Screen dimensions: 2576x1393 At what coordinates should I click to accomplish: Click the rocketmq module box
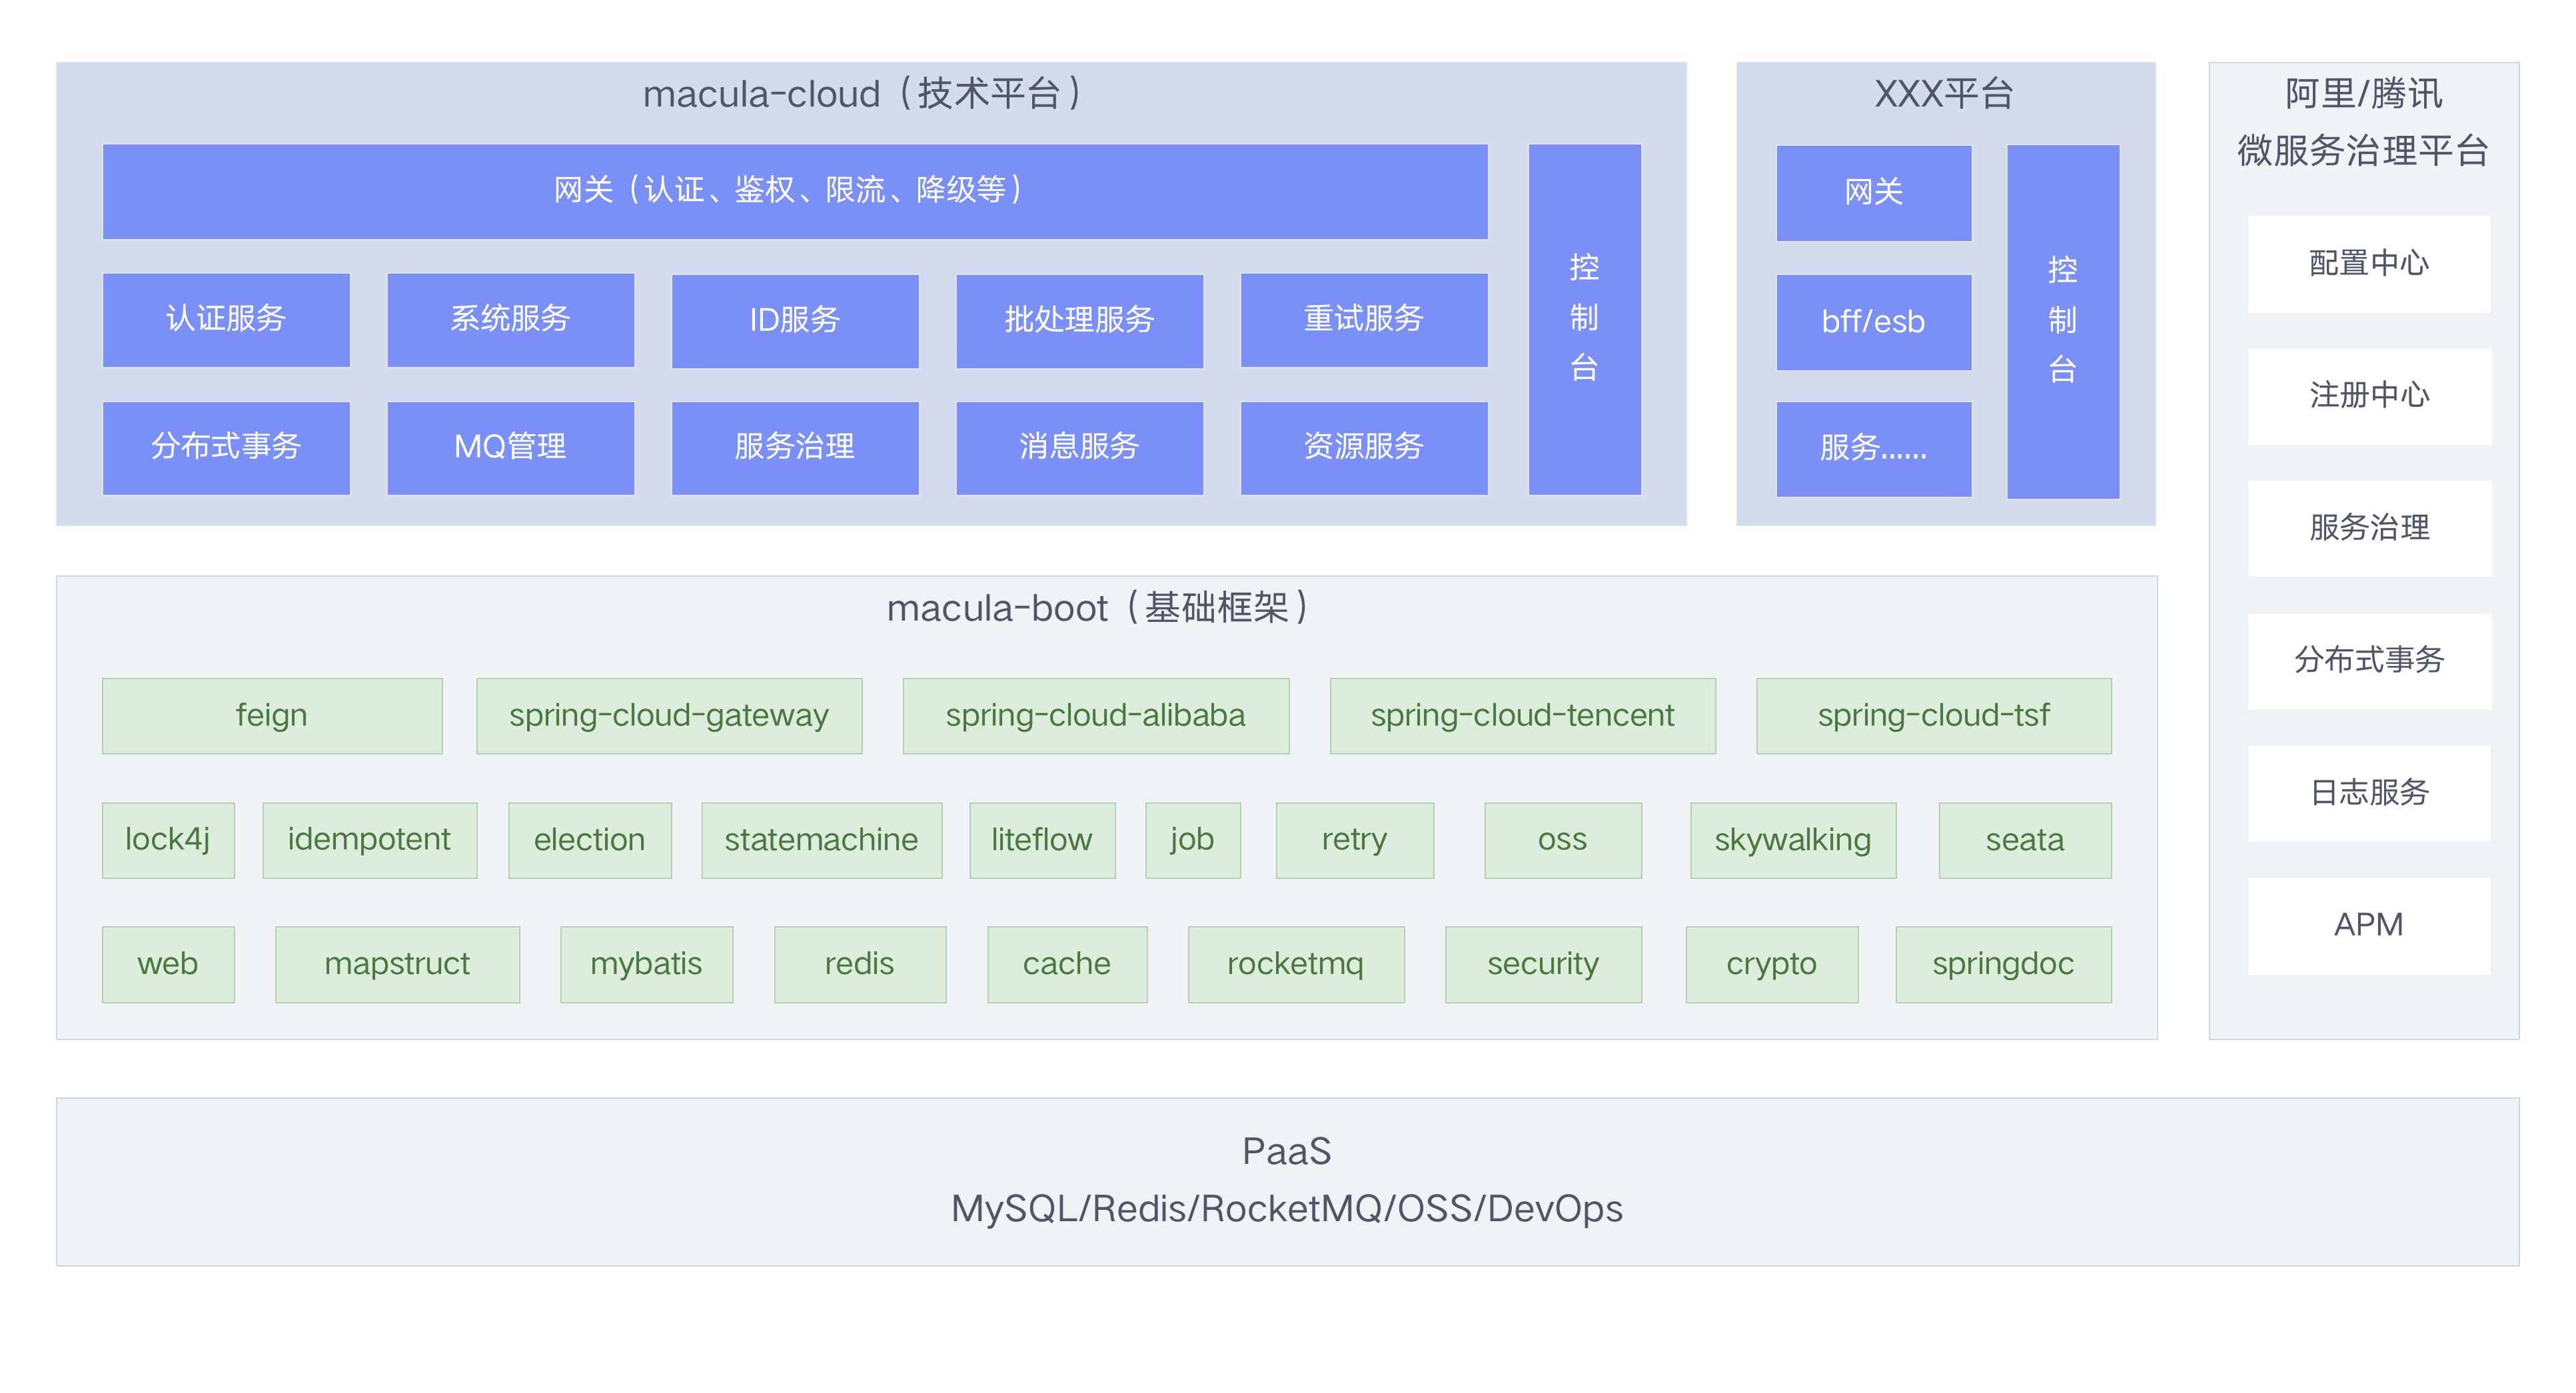point(1295,964)
